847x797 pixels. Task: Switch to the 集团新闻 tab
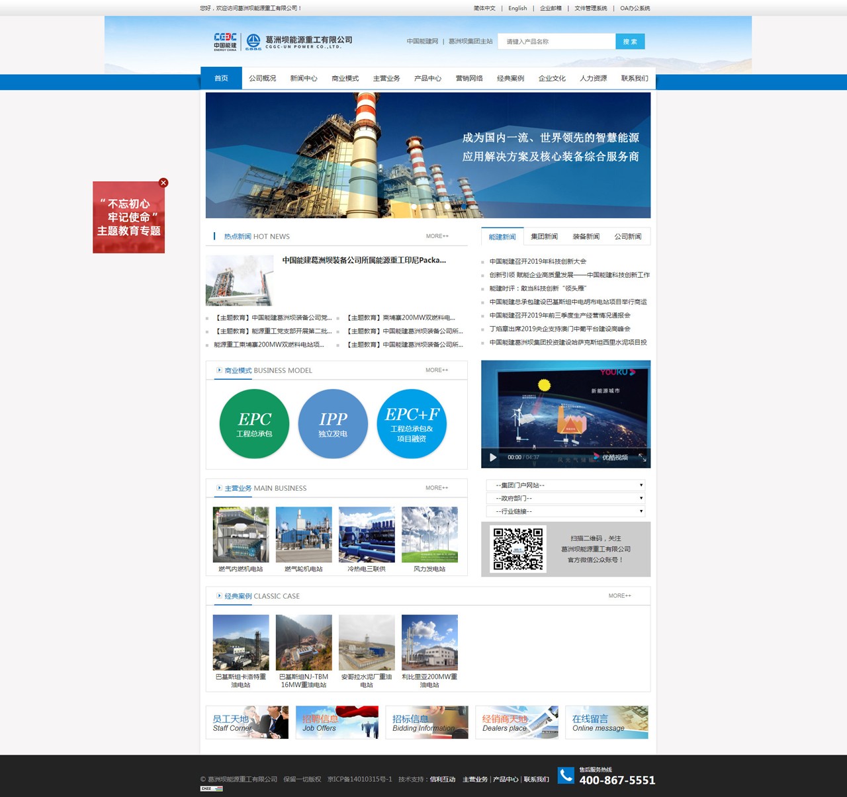coord(544,237)
